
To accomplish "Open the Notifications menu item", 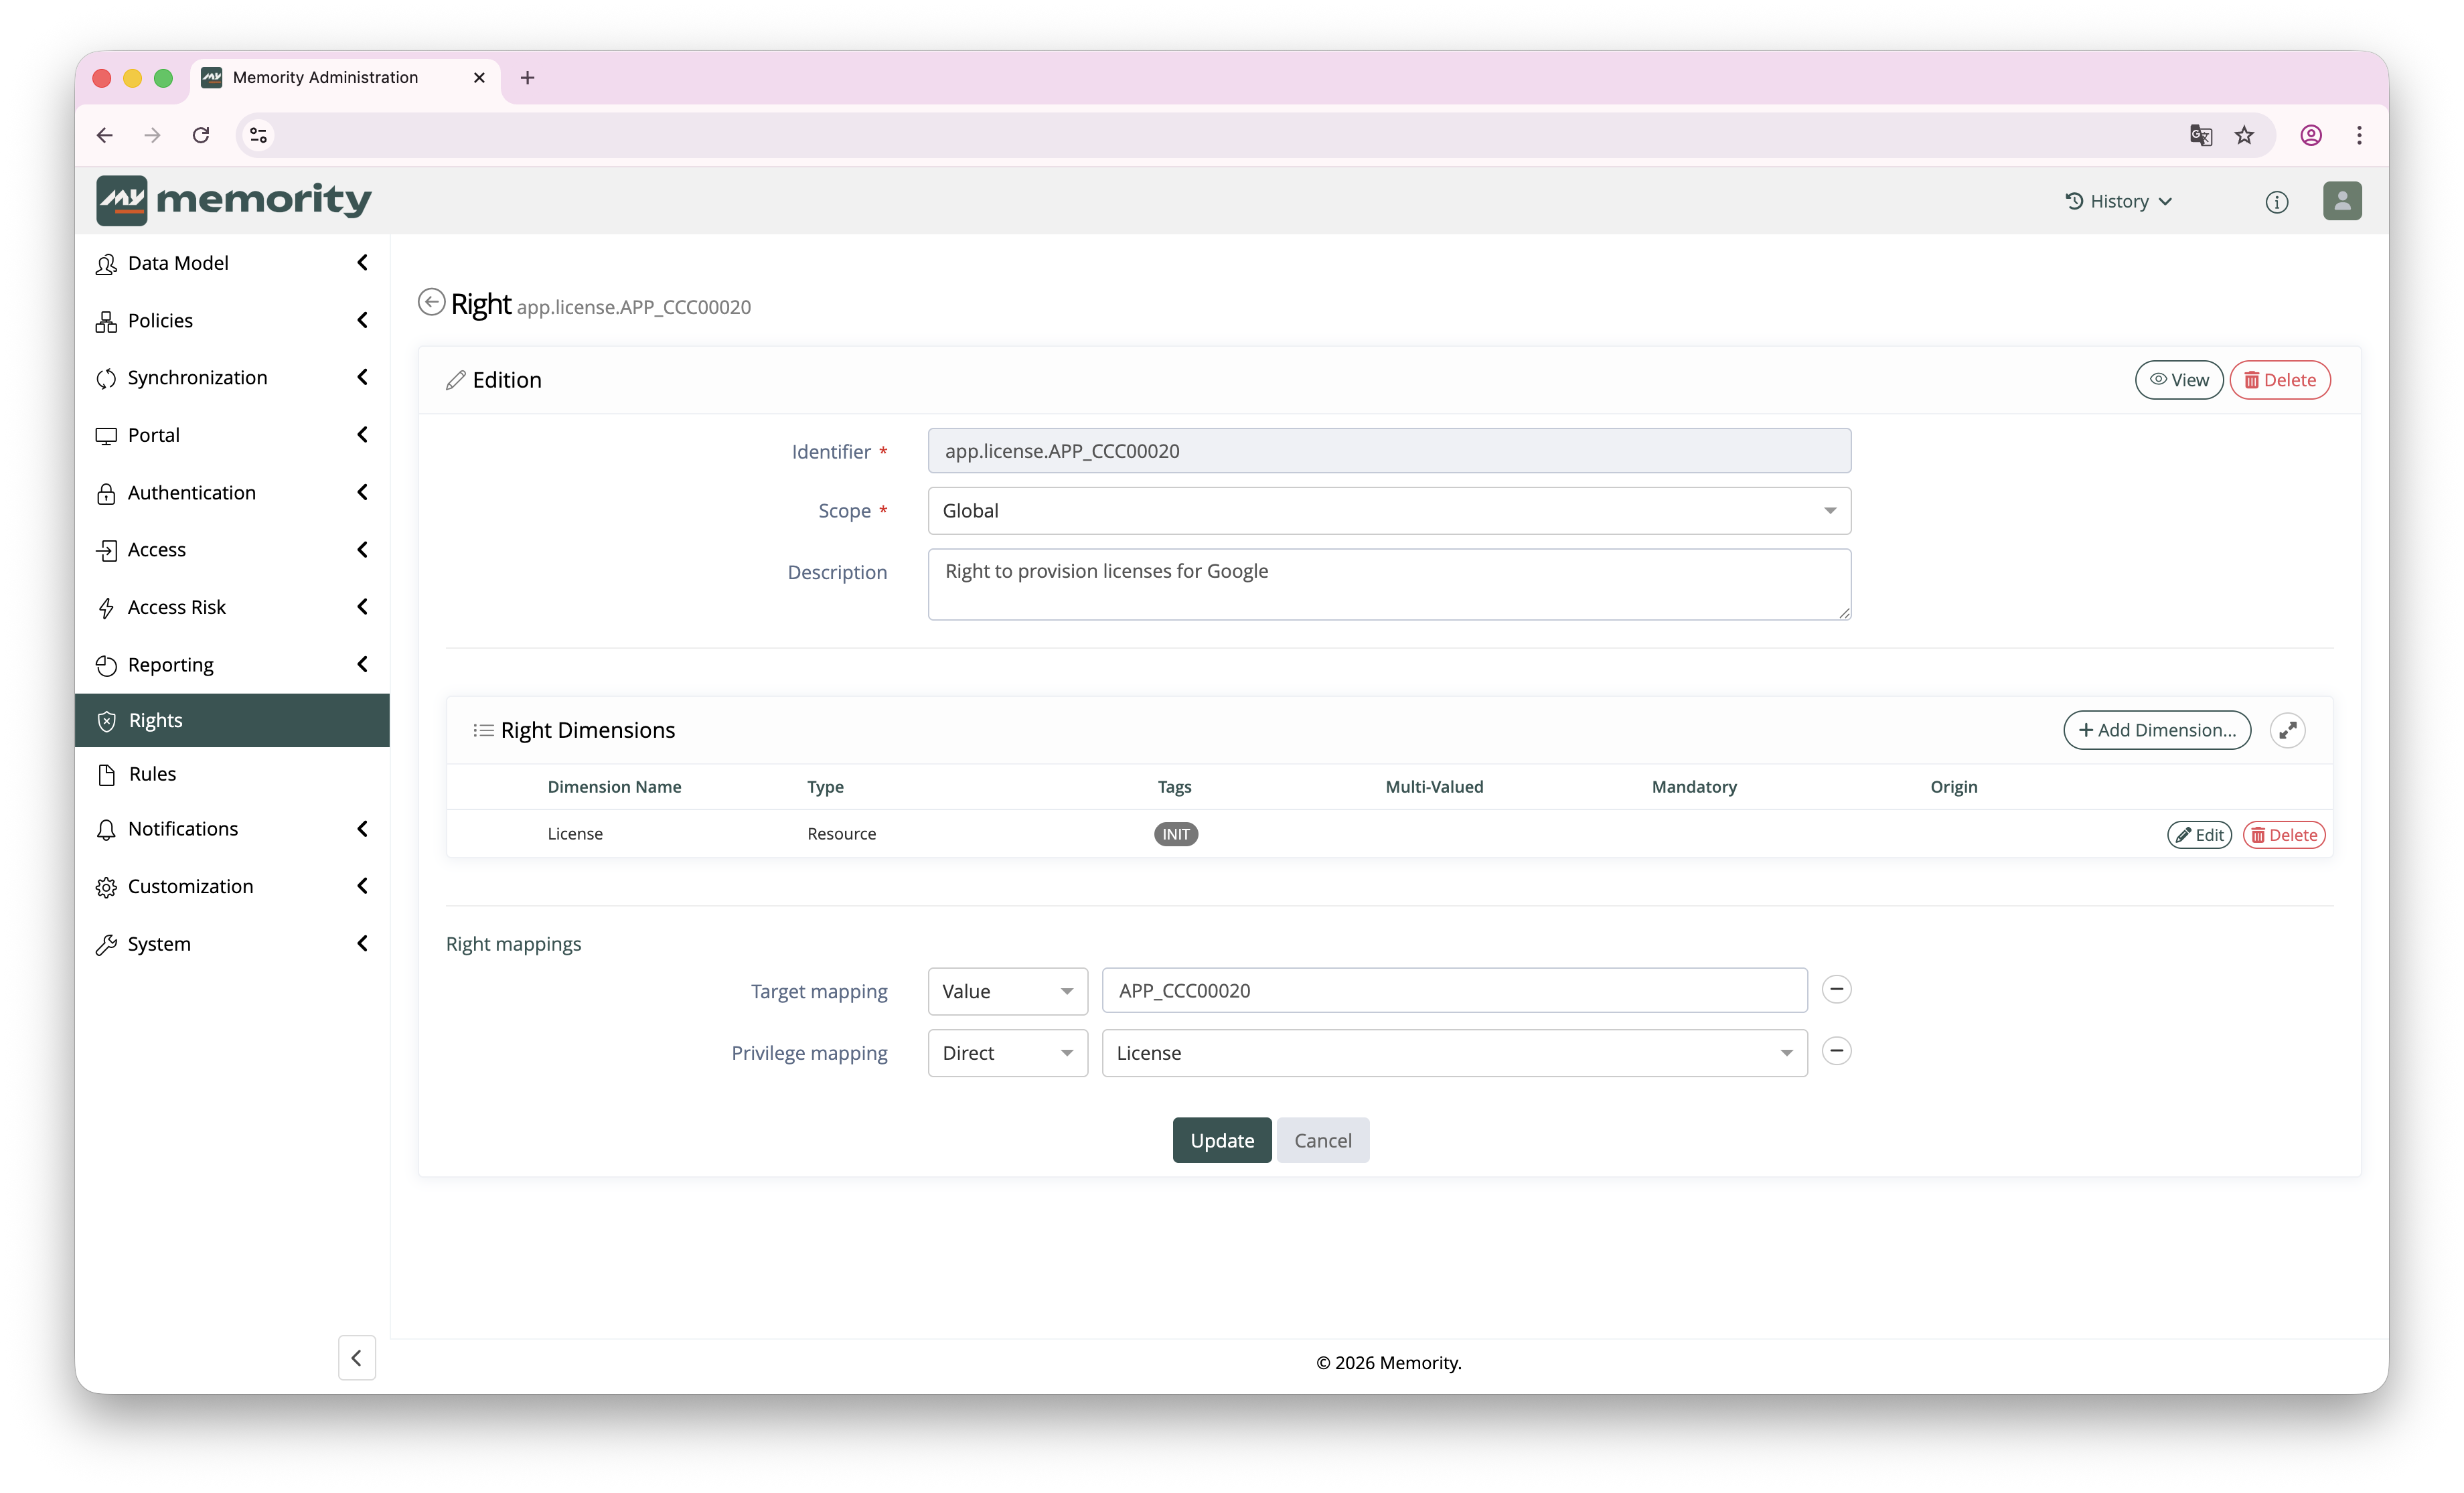I will point(232,829).
